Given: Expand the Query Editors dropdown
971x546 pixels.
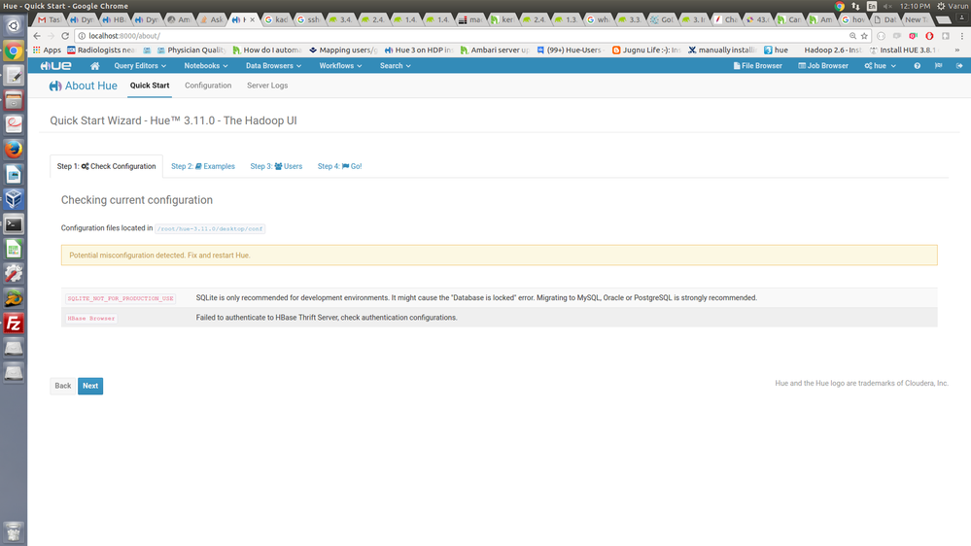Looking at the screenshot, I should (140, 66).
